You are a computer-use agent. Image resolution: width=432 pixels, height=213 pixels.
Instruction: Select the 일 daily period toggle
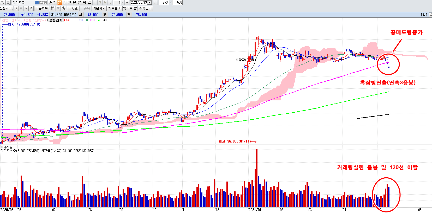click(59, 3)
